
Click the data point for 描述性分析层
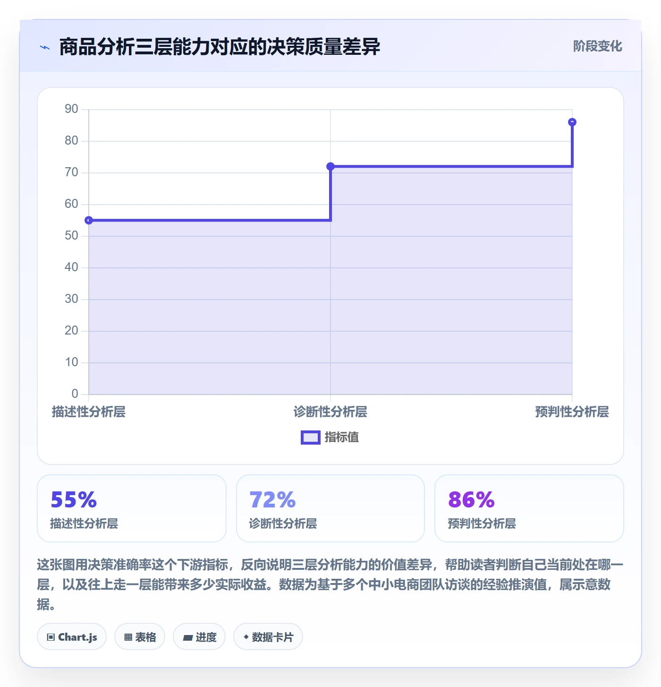(x=89, y=220)
